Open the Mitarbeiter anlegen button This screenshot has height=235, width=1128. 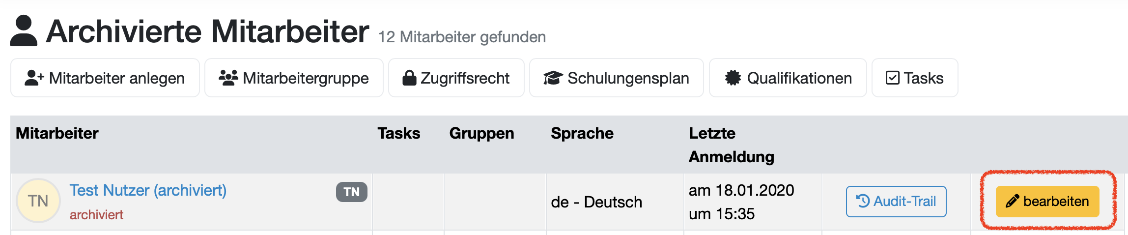tap(105, 78)
